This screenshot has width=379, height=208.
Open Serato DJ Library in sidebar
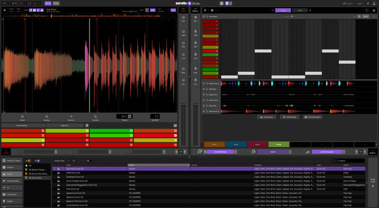[x=12, y=160]
